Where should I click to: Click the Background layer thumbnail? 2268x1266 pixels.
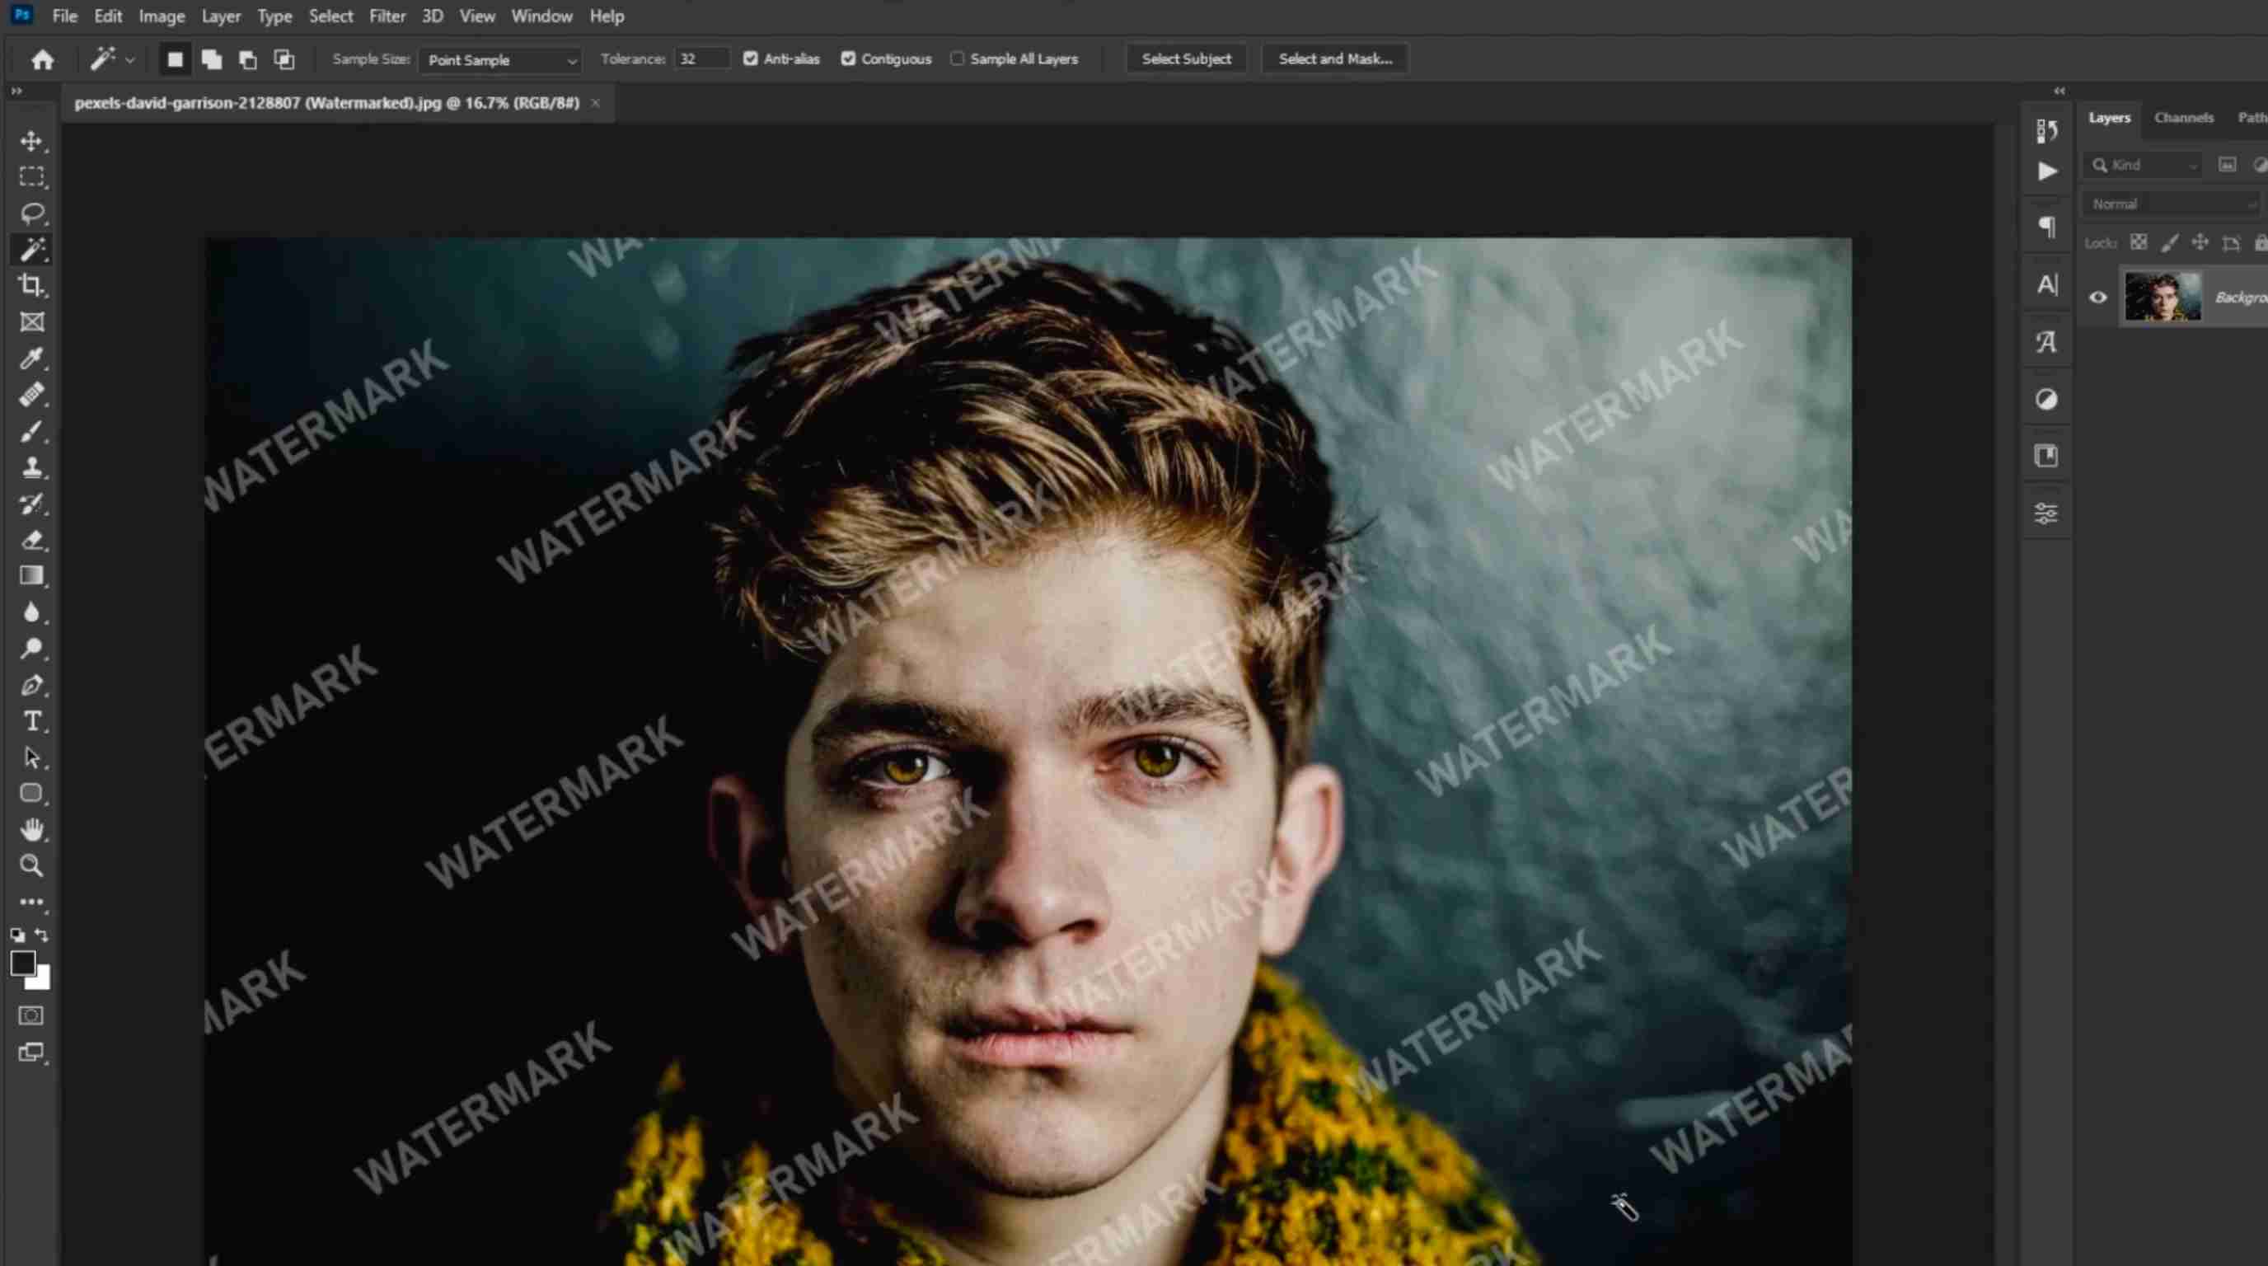(x=2163, y=298)
